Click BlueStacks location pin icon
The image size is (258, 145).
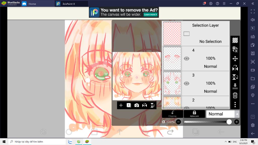pyautogui.click(x=253, y=95)
